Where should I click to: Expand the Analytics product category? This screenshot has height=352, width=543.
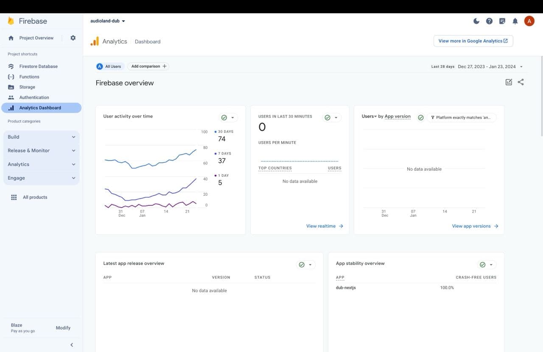pos(41,164)
